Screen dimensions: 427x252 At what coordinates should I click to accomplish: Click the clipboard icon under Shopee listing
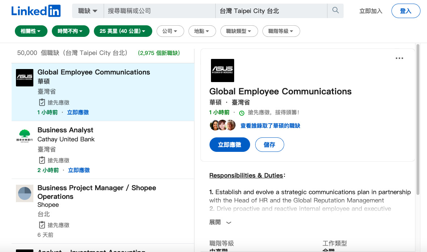(42, 225)
